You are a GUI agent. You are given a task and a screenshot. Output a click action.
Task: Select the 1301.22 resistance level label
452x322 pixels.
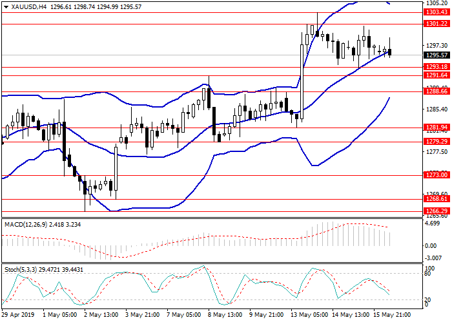pyautogui.click(x=437, y=24)
